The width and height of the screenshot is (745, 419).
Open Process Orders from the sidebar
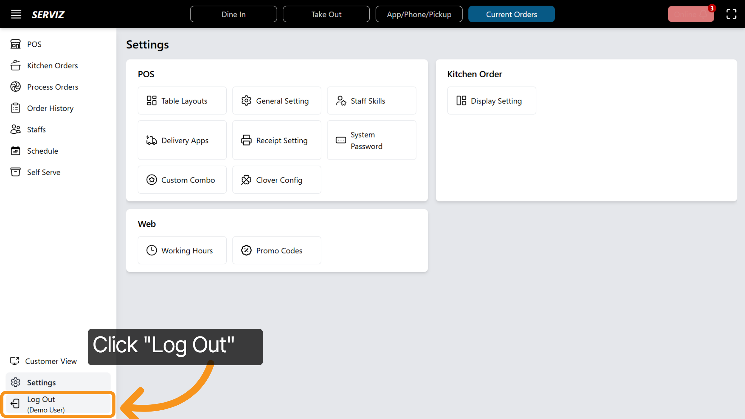[52, 87]
